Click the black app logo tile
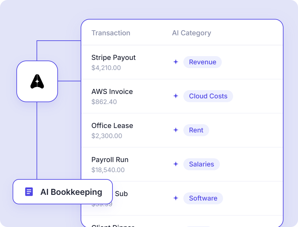The width and height of the screenshot is (298, 227). [37, 81]
